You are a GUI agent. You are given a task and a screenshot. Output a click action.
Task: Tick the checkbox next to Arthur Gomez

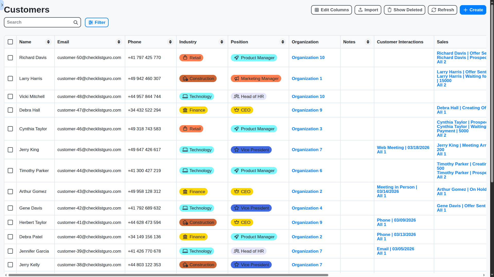pyautogui.click(x=10, y=192)
